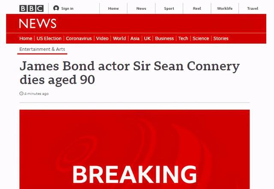
Task: Click the BBC logo blocks
Action: pos(31,9)
